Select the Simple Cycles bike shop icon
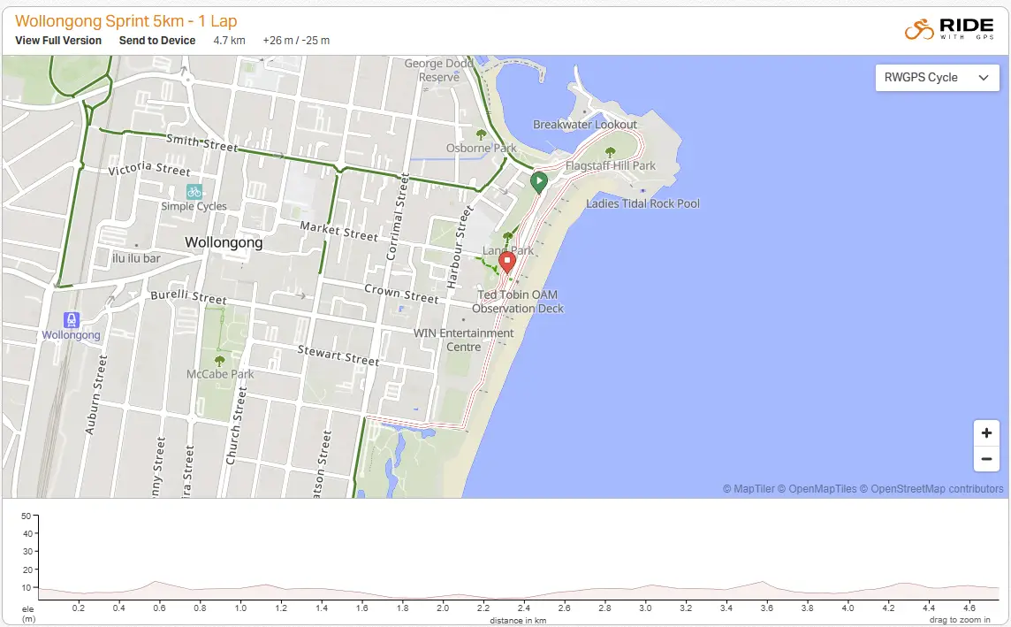 coord(194,192)
